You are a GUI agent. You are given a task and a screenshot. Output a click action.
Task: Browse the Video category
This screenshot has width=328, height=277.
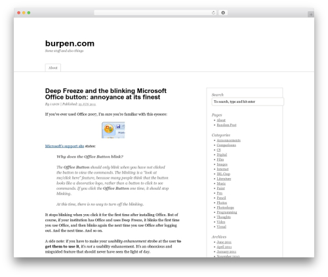point(221,222)
